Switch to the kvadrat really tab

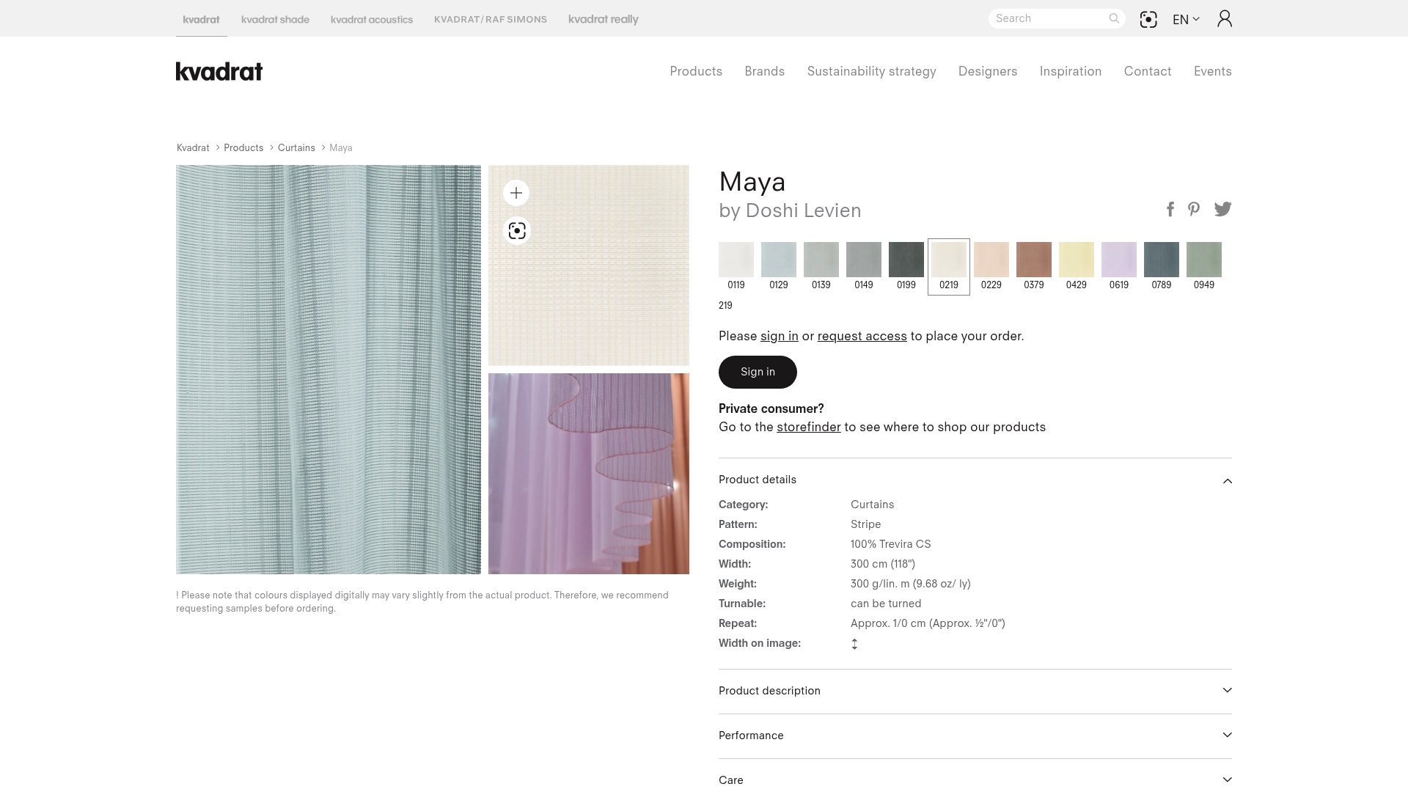pyautogui.click(x=604, y=20)
